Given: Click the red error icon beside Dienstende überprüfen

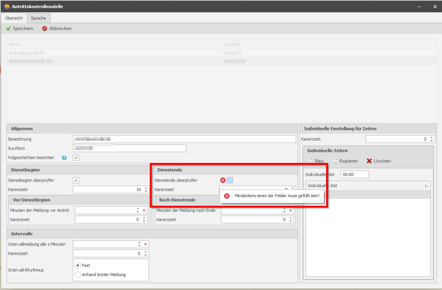Looking at the screenshot, I should click(x=223, y=180).
